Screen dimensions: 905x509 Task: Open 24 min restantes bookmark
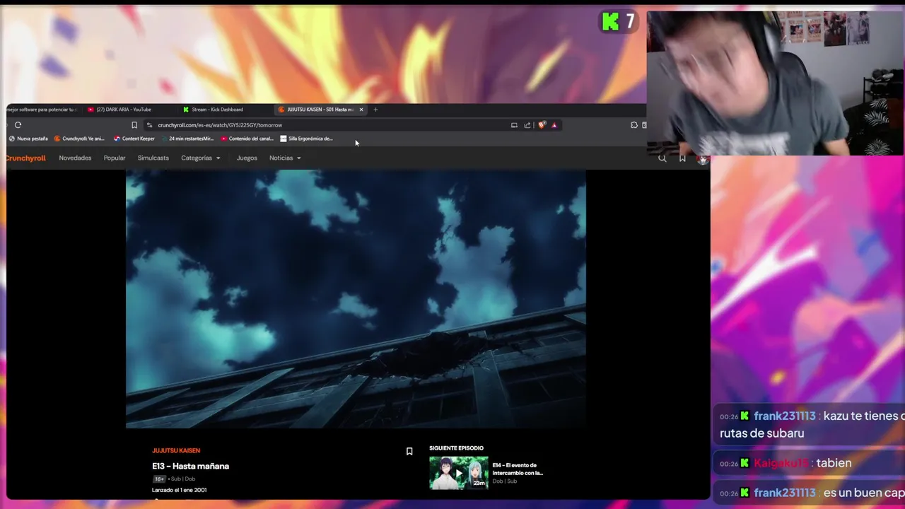[187, 139]
